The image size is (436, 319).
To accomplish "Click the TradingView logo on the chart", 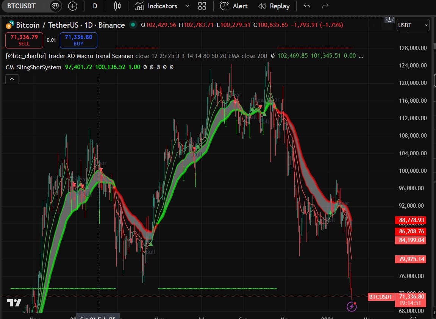I will point(14,303).
